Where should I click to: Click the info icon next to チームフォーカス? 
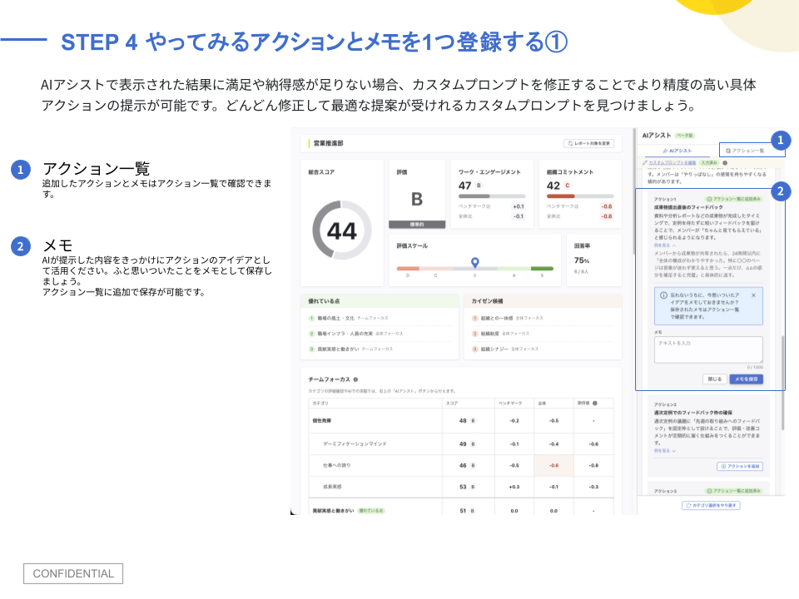pos(355,379)
